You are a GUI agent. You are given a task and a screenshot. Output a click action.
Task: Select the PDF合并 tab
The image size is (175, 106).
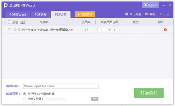pos(61,15)
